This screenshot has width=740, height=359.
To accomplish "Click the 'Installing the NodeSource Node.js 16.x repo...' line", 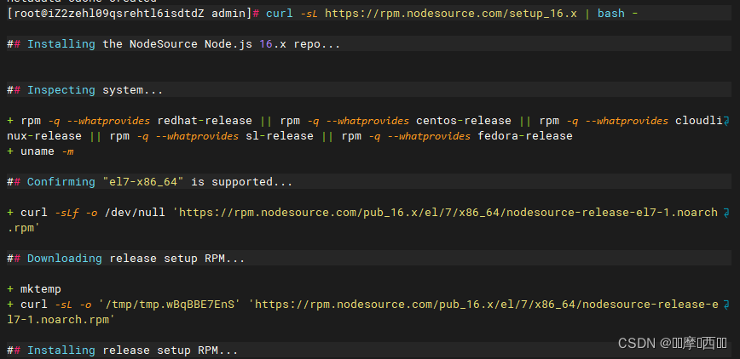I will point(174,44).
